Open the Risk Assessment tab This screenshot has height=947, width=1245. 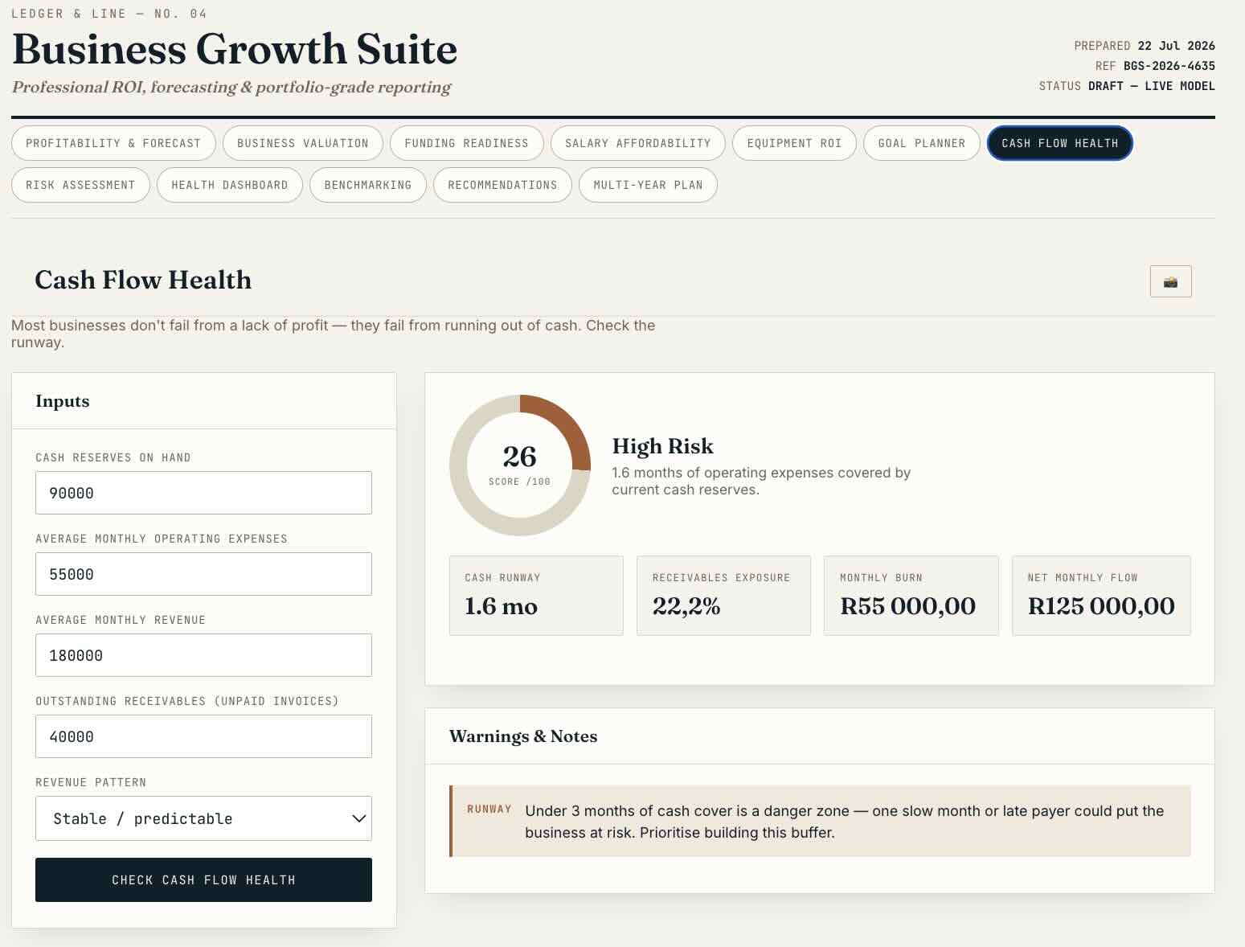pos(80,185)
